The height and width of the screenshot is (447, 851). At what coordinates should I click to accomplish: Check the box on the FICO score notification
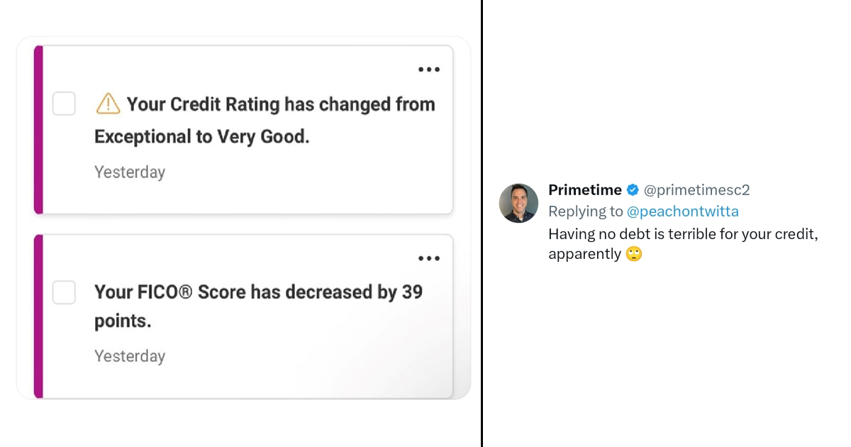64,292
